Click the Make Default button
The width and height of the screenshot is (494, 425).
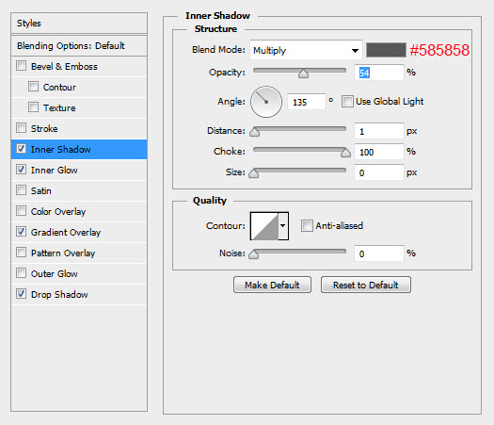[x=272, y=285]
